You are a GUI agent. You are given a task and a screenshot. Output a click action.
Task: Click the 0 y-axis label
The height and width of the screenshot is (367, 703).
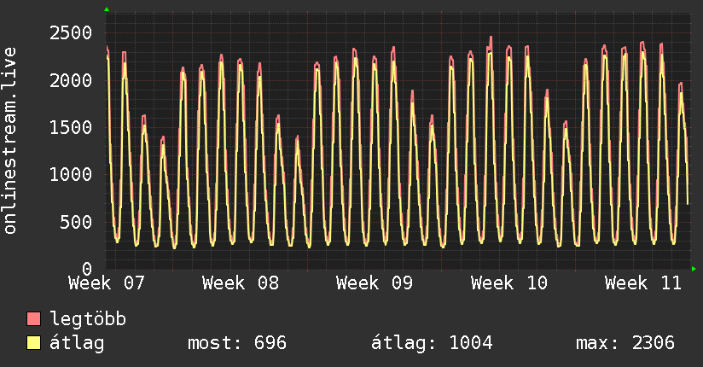coord(87,269)
